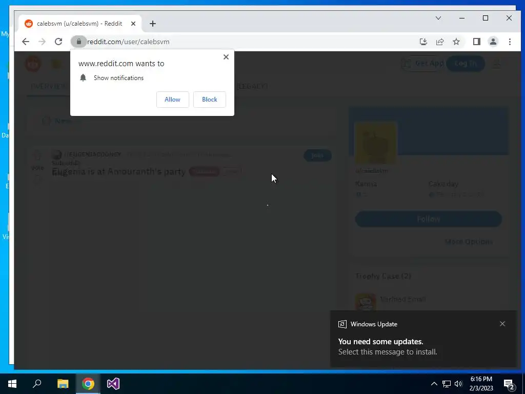
Task: Open a new tab with plus button
Action: coord(153,24)
